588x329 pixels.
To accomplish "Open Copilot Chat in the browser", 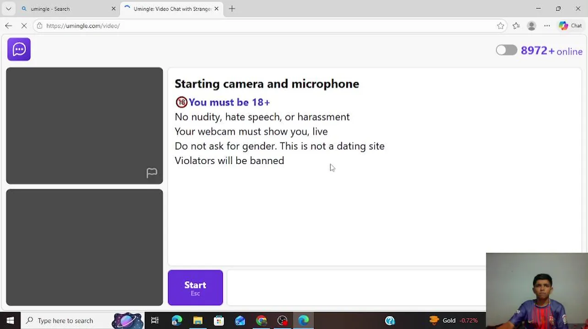I will 570,26.
